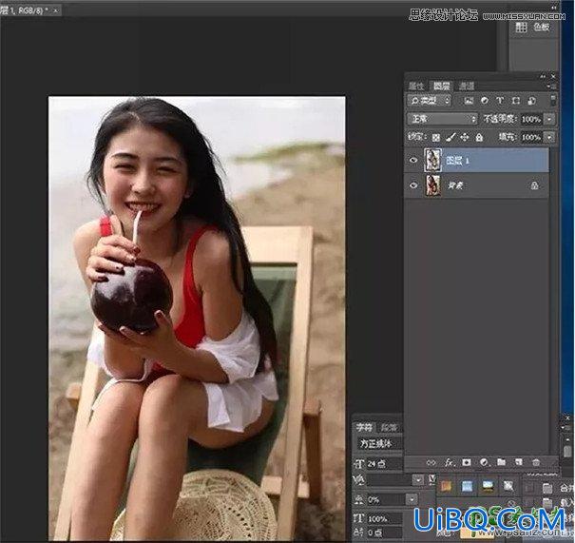Switch to the 属性 Properties tab
The height and width of the screenshot is (543, 575).
pos(416,87)
